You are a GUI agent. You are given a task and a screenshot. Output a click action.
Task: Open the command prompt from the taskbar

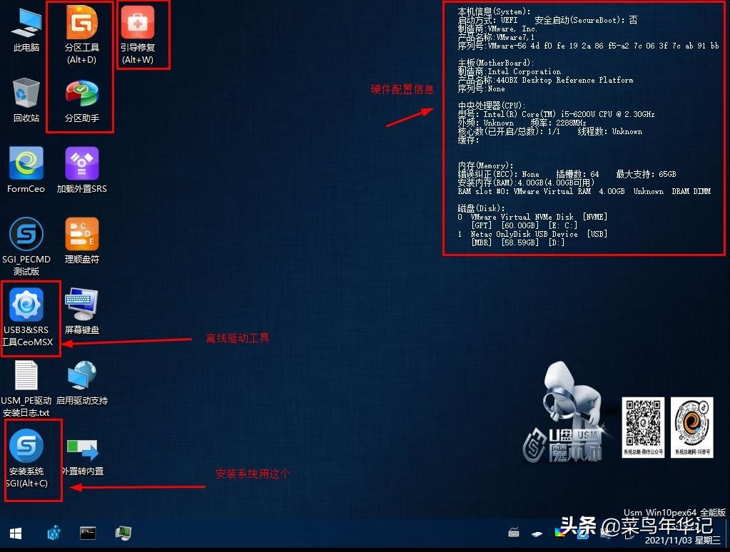pyautogui.click(x=87, y=533)
